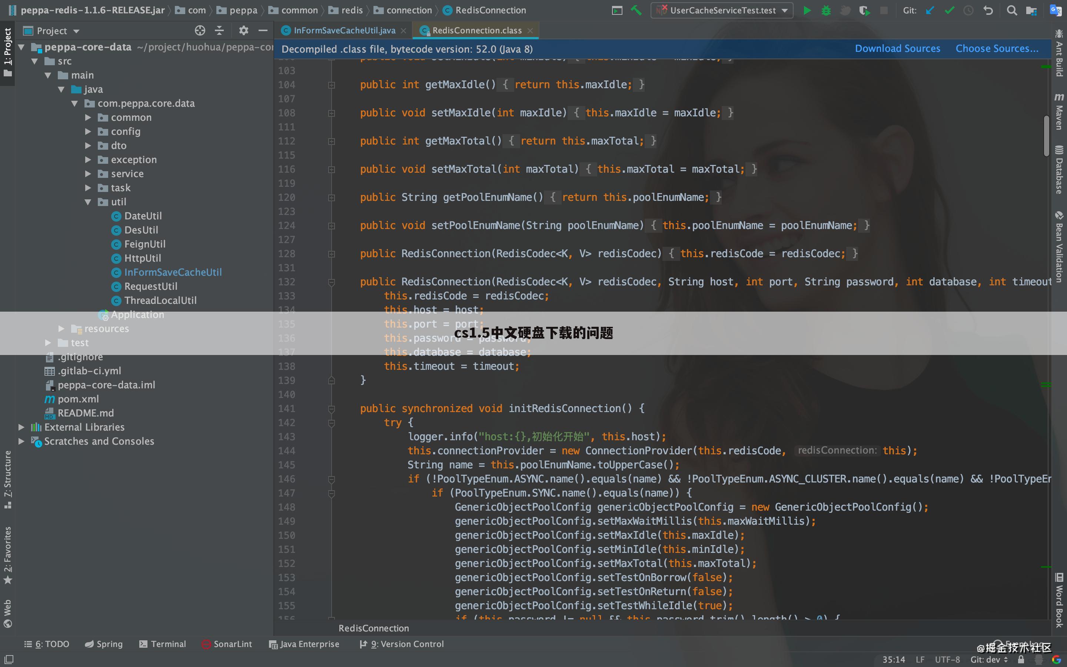This screenshot has height=667, width=1067.
Task: Click Git: dev branch selector in status bar
Action: pos(989,660)
